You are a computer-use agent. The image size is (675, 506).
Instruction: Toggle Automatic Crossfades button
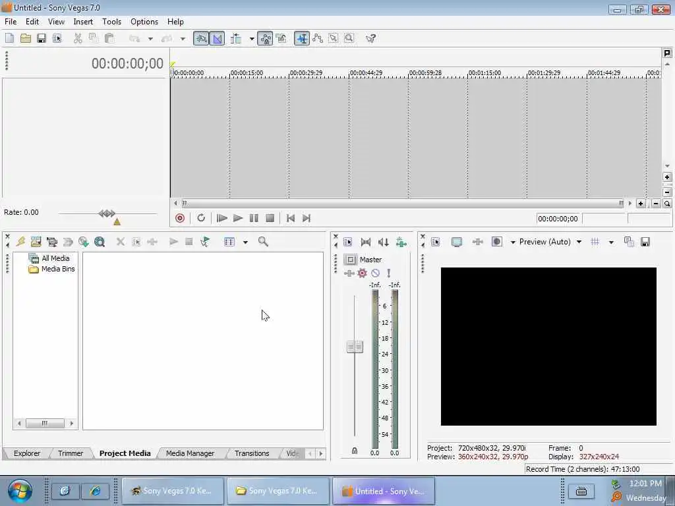[x=217, y=38]
